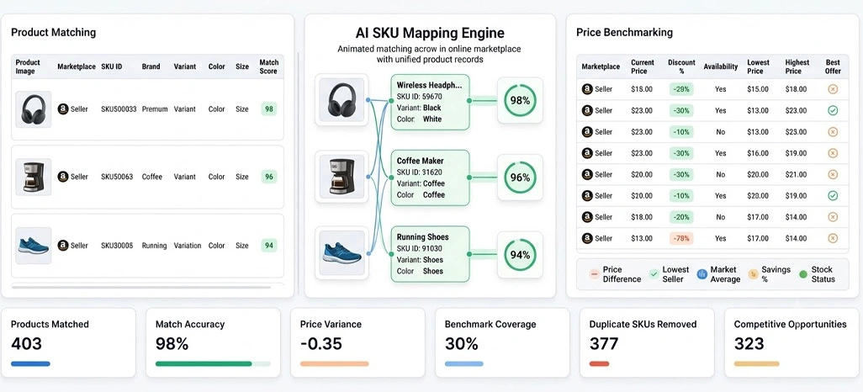Click Product Matching panel horizontal scrollbar
This screenshot has width=863, height=392.
[x=141, y=287]
